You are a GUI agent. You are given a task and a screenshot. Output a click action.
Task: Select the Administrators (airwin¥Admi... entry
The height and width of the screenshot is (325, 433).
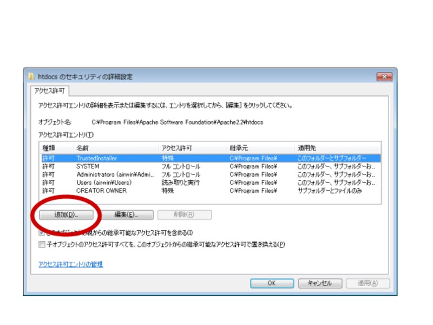[108, 175]
